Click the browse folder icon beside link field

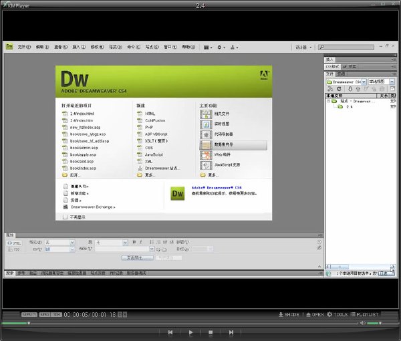pos(164,249)
